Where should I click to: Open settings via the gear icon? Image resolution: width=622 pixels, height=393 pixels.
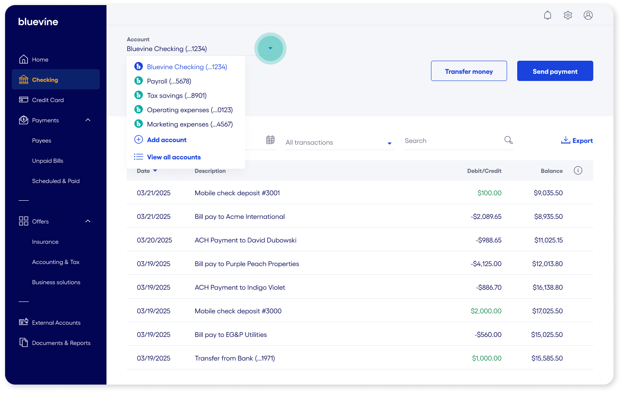(x=567, y=15)
